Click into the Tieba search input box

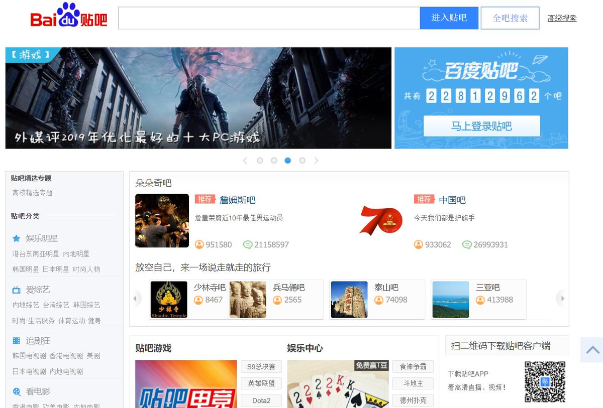269,18
